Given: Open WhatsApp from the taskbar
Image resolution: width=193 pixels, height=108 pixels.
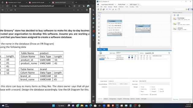Looking at the screenshot, I should tap(78, 106).
